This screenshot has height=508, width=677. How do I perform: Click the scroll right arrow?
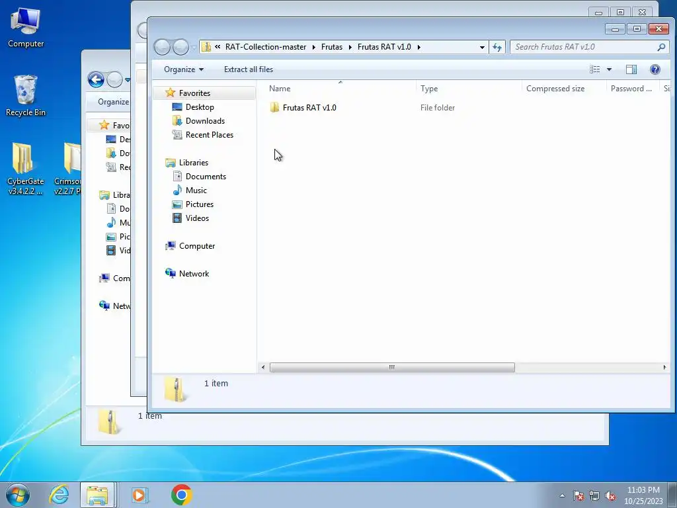tap(664, 367)
